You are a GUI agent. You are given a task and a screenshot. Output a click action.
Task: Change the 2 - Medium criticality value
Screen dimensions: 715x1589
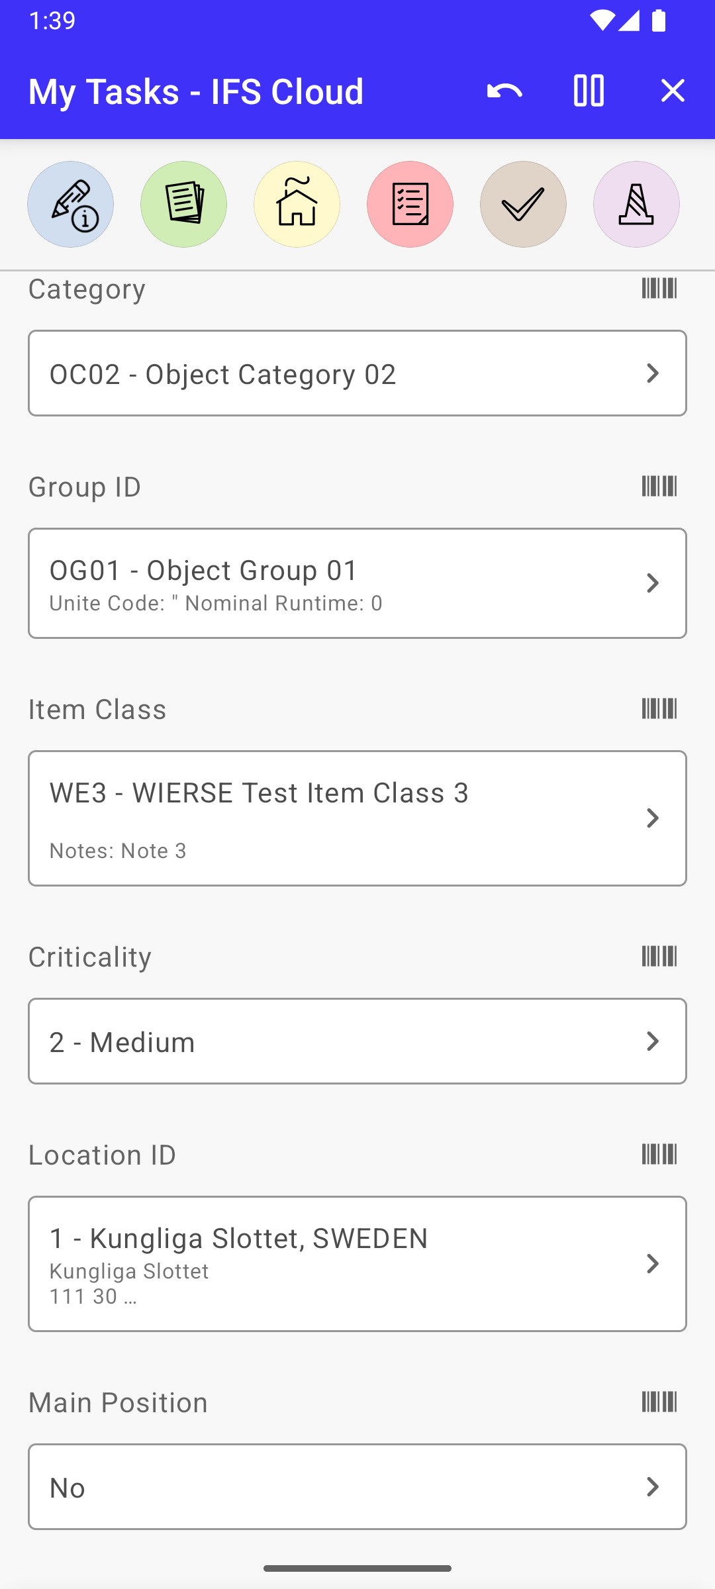358,1041
